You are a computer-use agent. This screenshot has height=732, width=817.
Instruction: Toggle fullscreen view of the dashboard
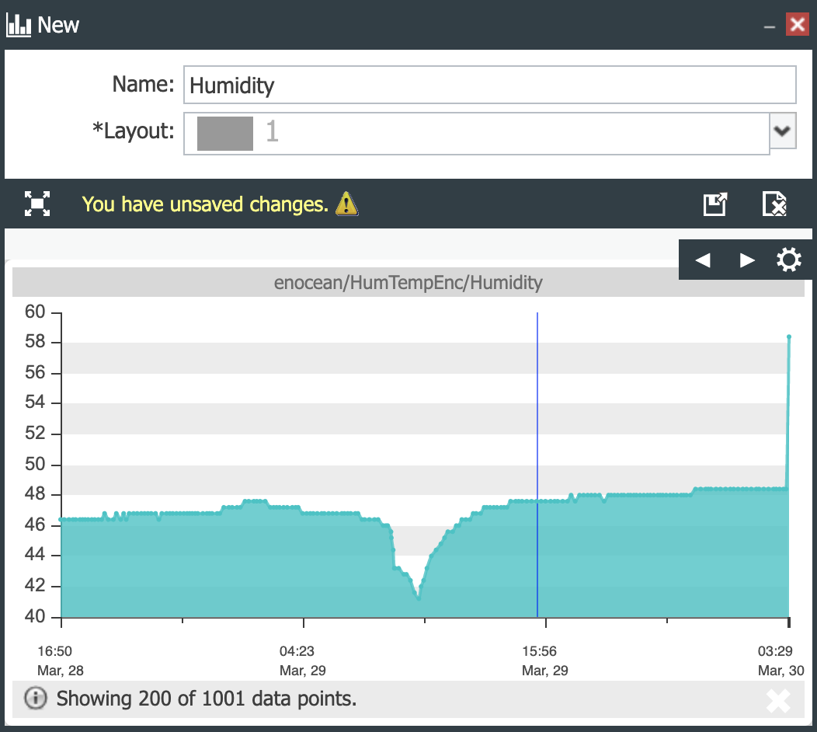[37, 204]
